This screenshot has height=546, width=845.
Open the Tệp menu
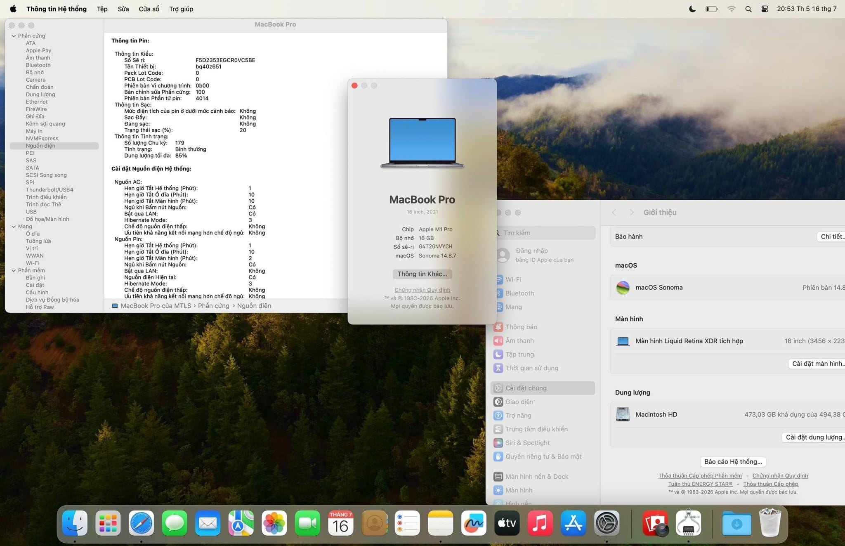(x=102, y=9)
